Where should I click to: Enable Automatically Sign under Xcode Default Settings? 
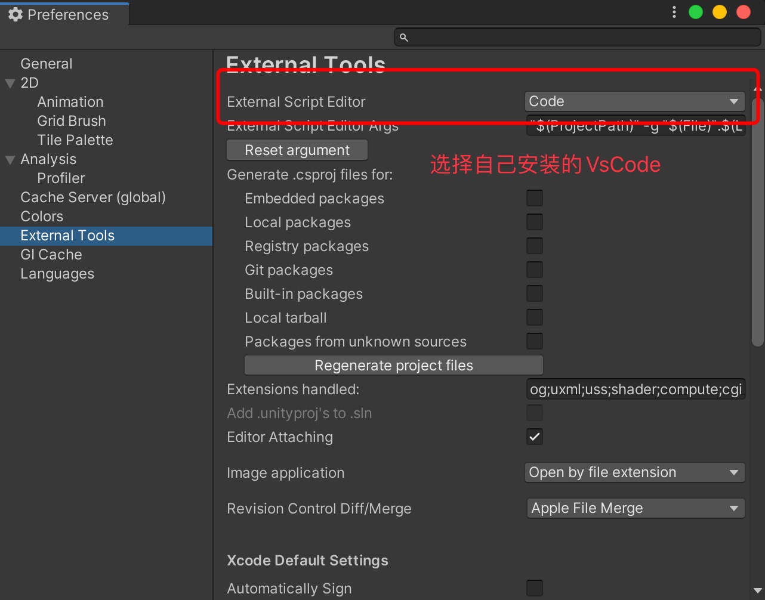[534, 588]
